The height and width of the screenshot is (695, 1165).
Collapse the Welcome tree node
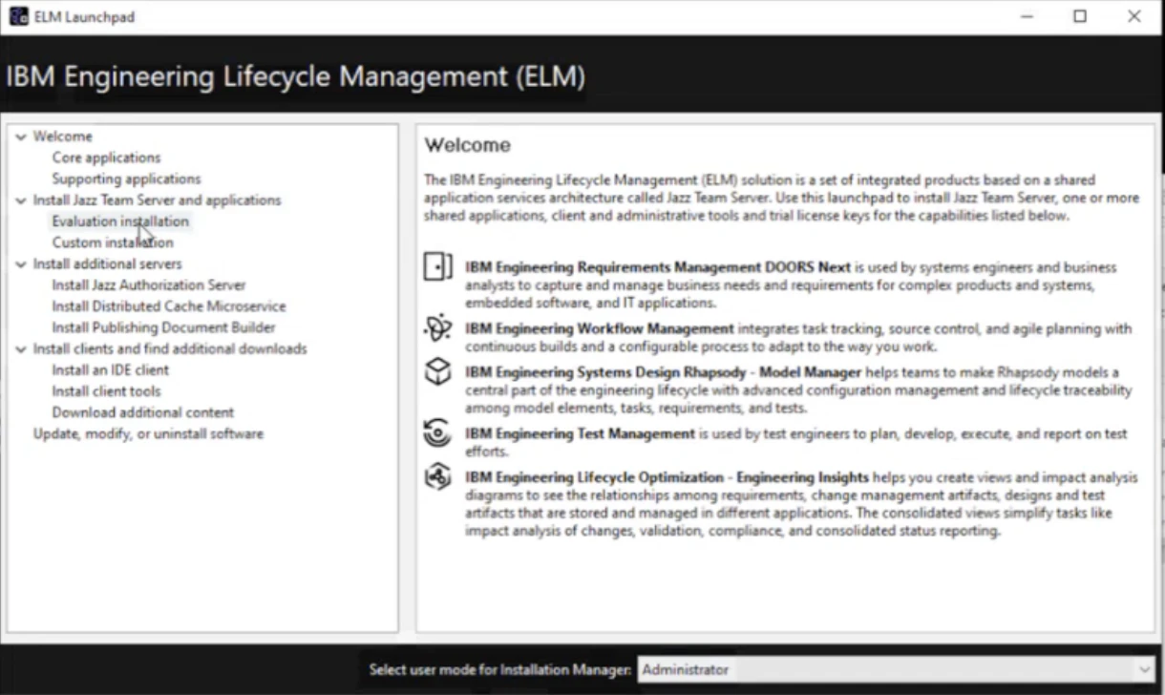(21, 137)
